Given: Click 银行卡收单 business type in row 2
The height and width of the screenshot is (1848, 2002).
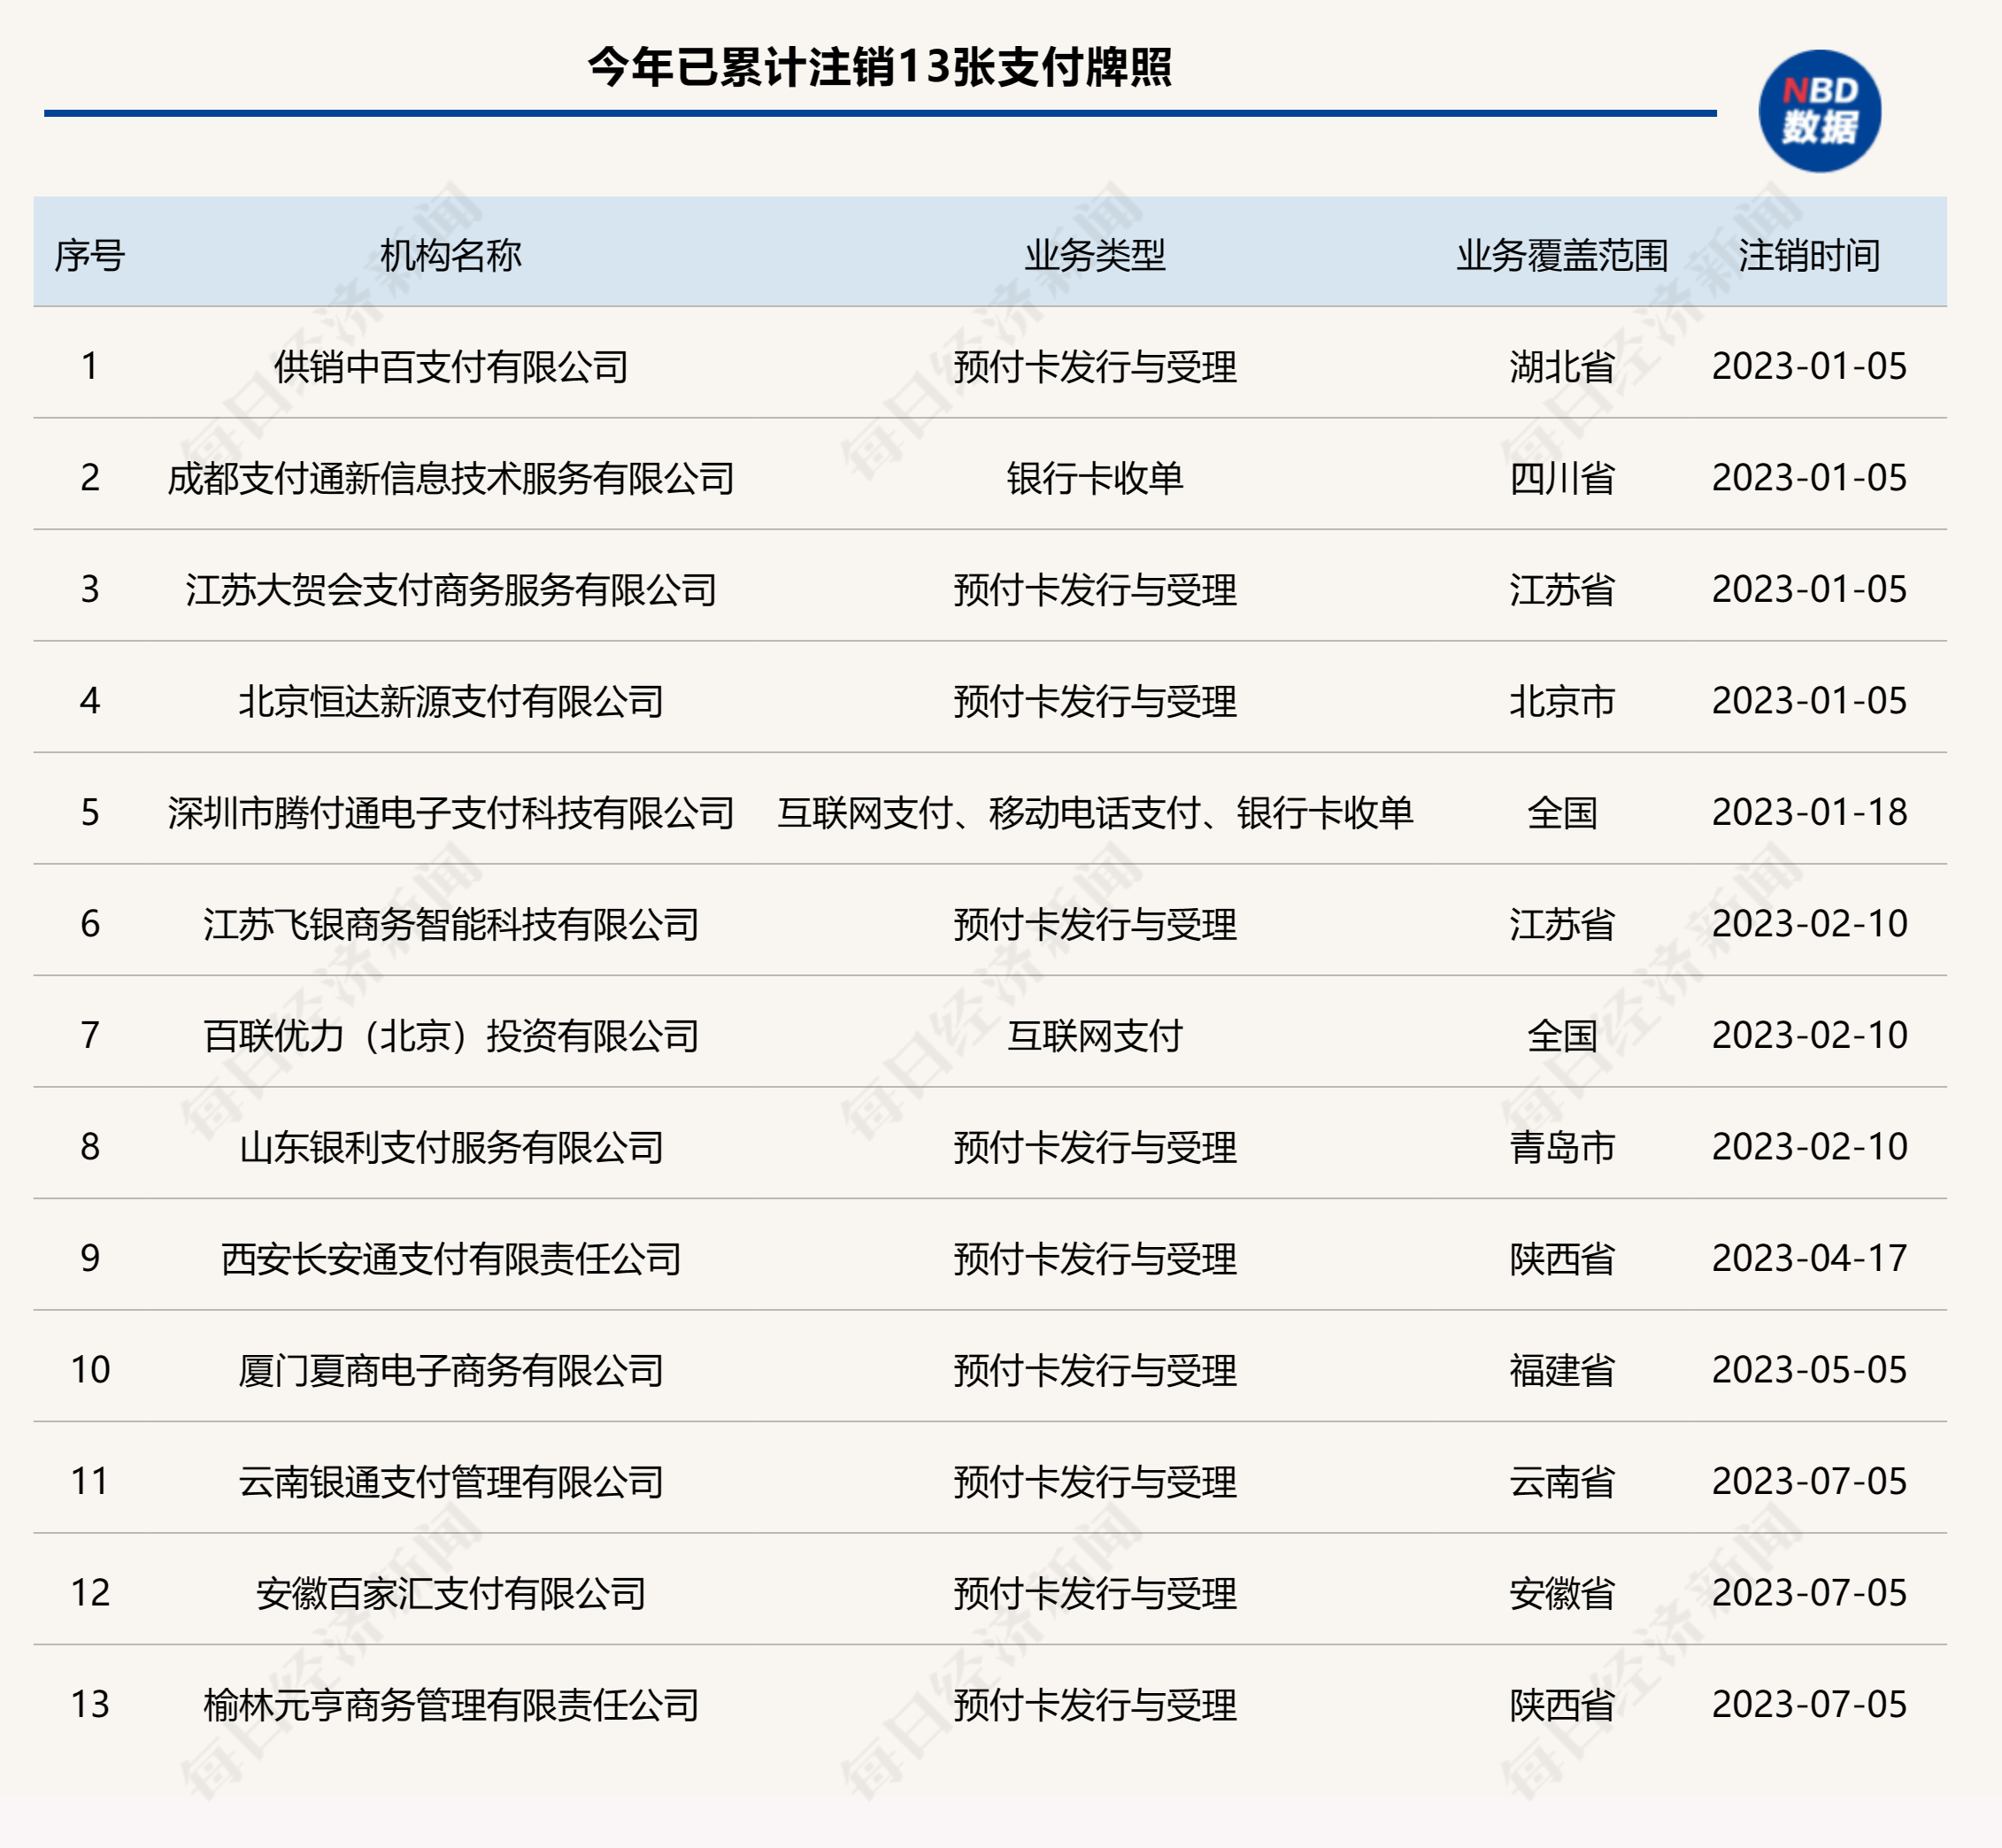Looking at the screenshot, I should tap(1095, 479).
